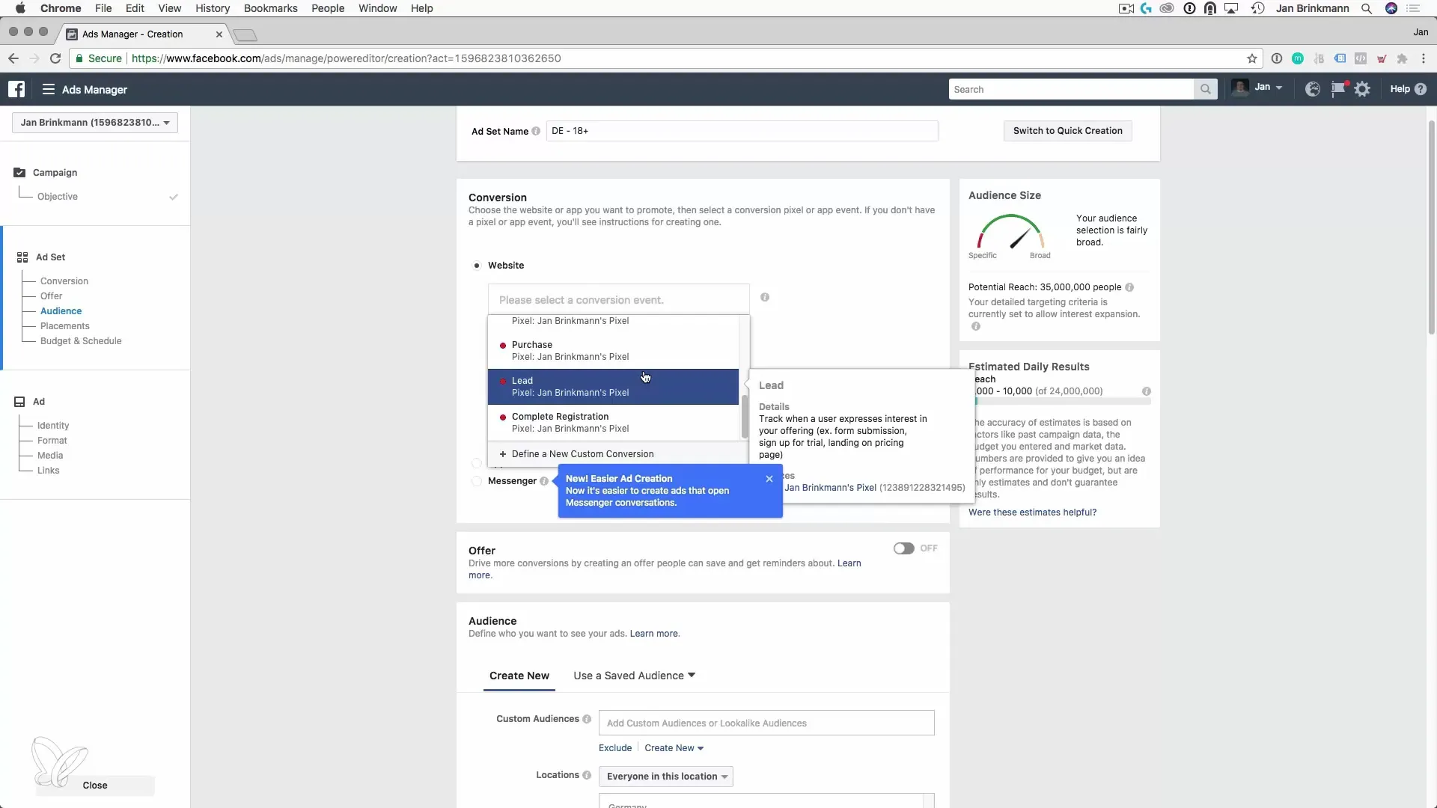Viewport: 1437px width, 808px height.
Task: Go to Budget & Schedule in sidebar
Action: [x=81, y=341]
